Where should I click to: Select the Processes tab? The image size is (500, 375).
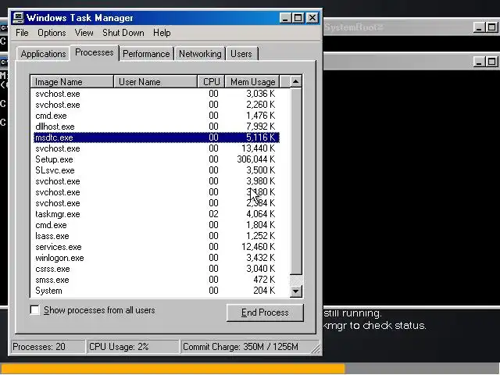(94, 52)
